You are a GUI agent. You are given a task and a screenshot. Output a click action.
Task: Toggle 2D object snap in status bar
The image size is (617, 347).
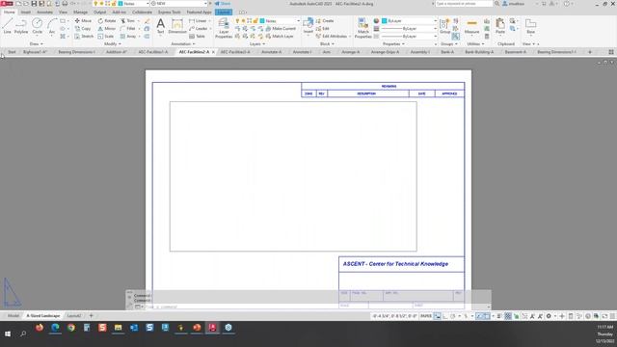click(487, 316)
